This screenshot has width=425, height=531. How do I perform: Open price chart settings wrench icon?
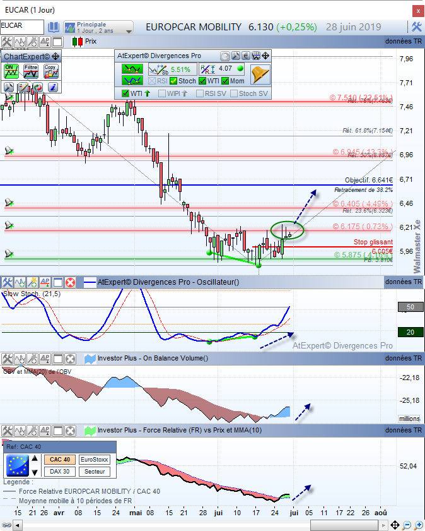coord(7,42)
